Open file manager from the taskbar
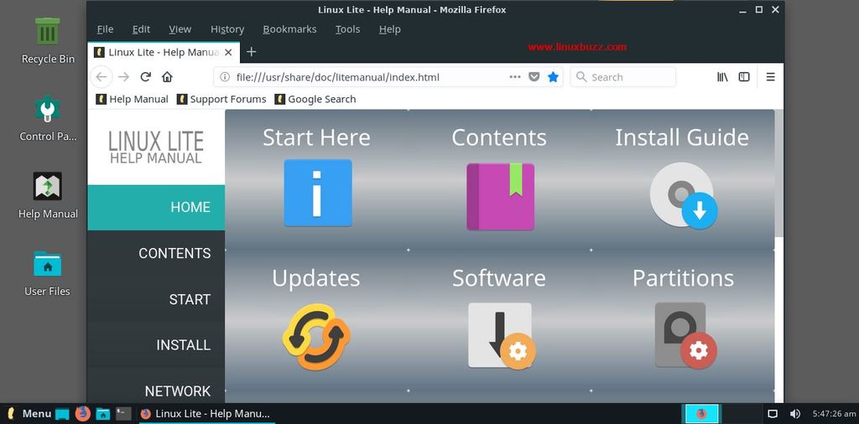Screen dimensions: 859x424 pyautogui.click(x=103, y=414)
